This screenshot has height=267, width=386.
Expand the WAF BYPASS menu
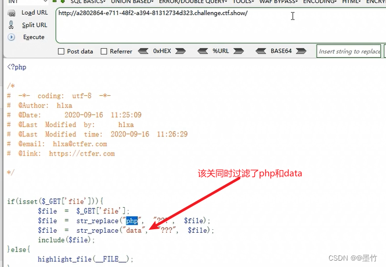point(279,2)
